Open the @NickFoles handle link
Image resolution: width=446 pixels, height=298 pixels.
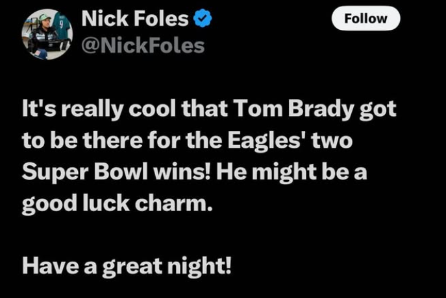point(143,46)
